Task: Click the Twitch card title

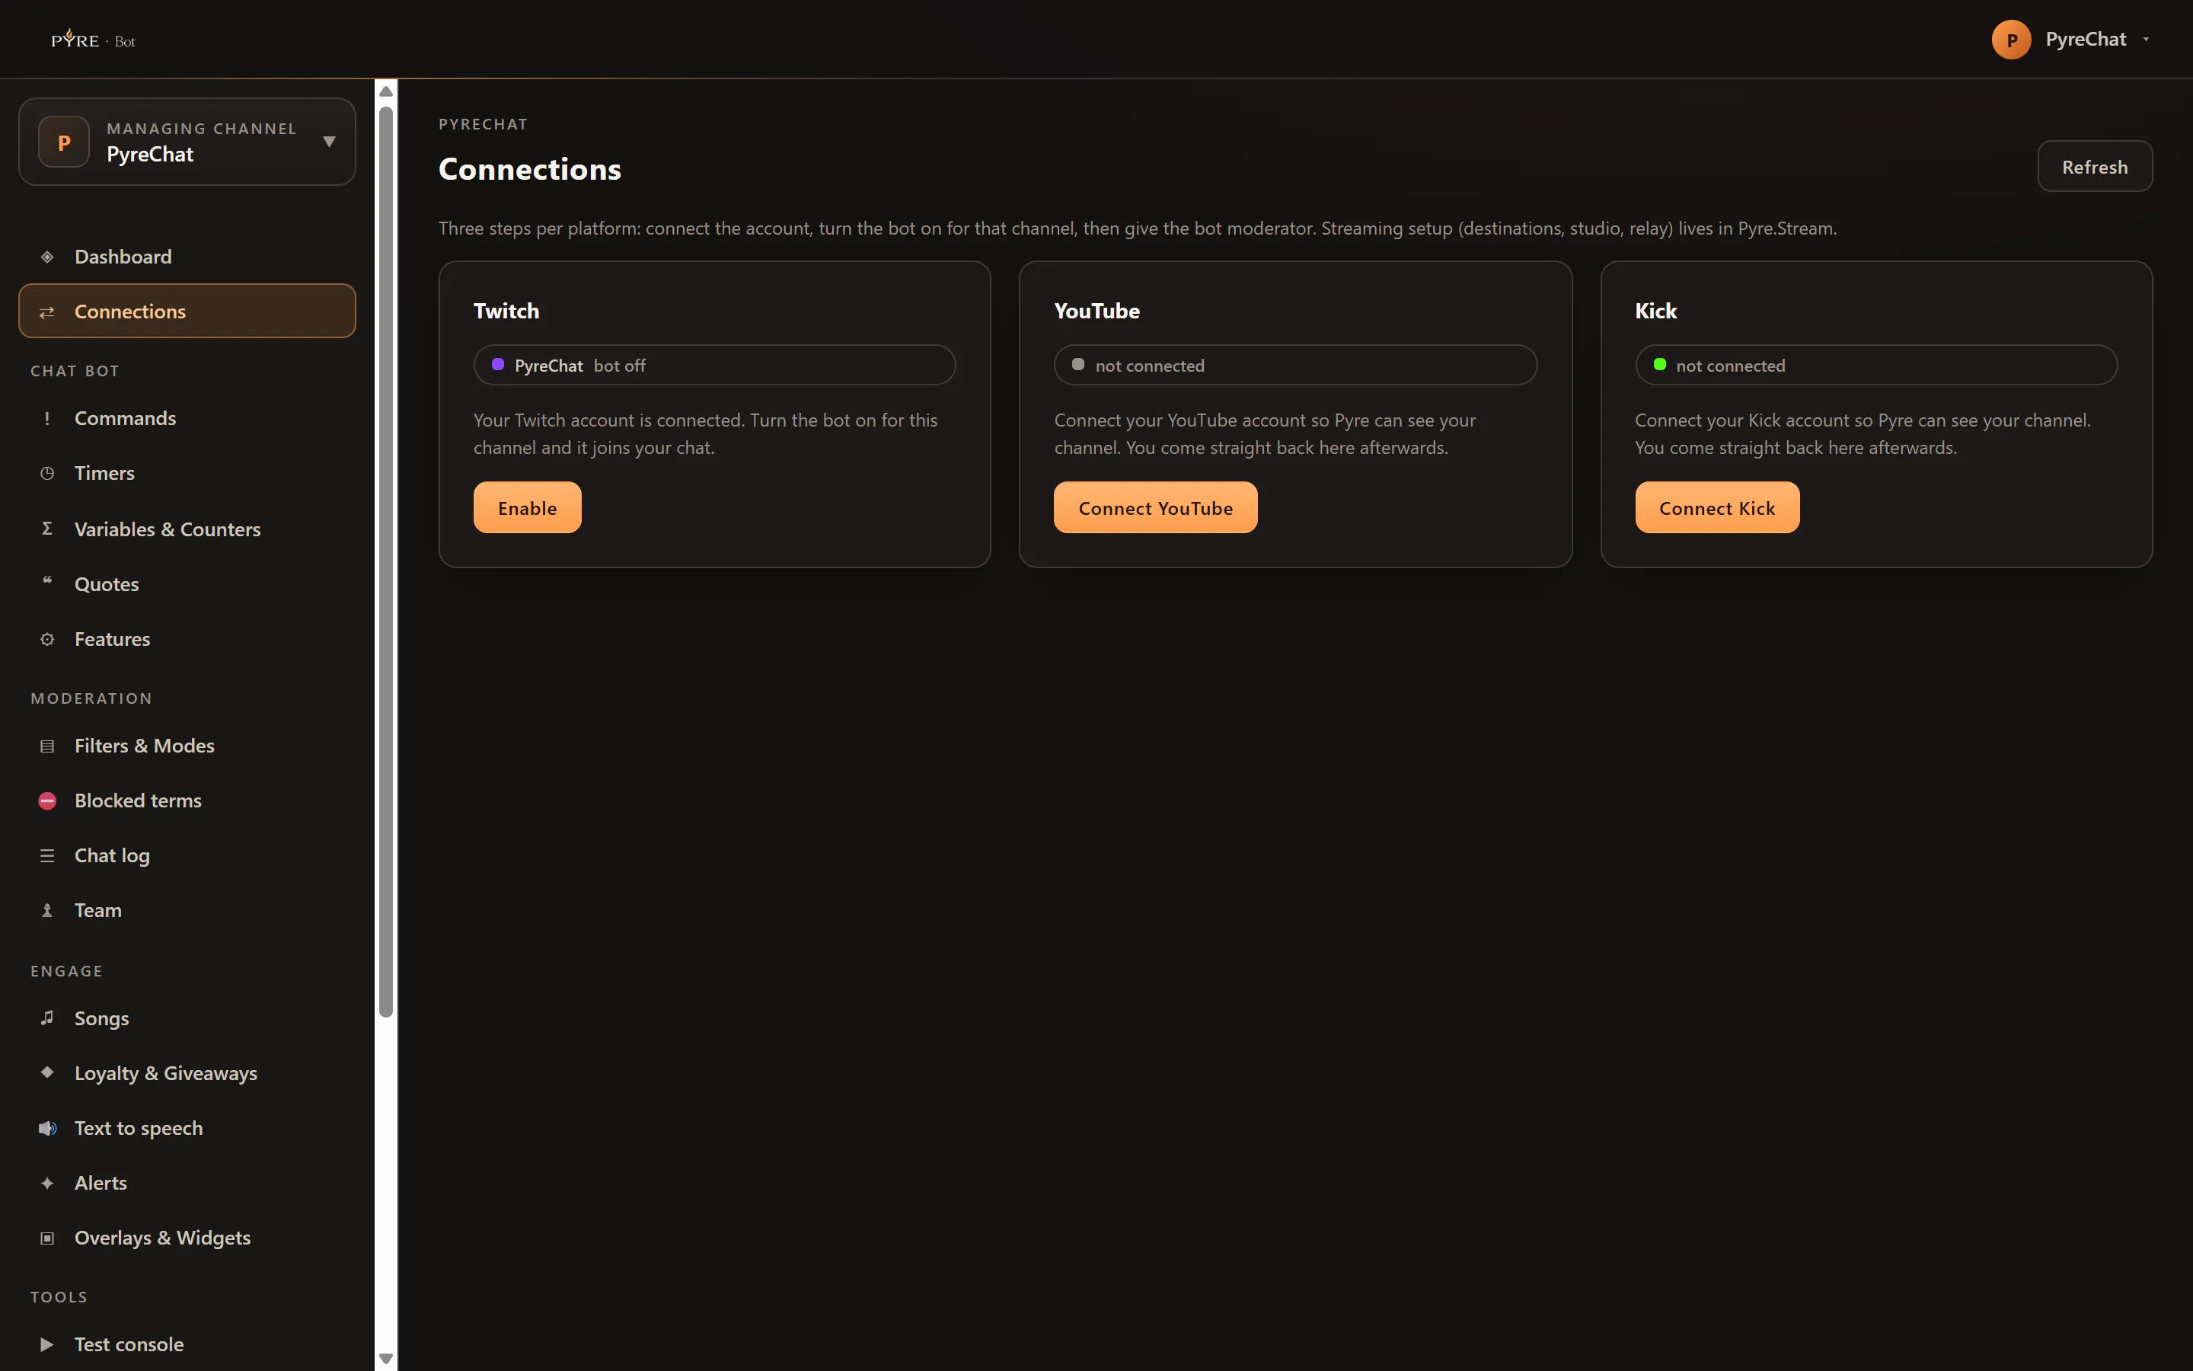Action: point(506,311)
